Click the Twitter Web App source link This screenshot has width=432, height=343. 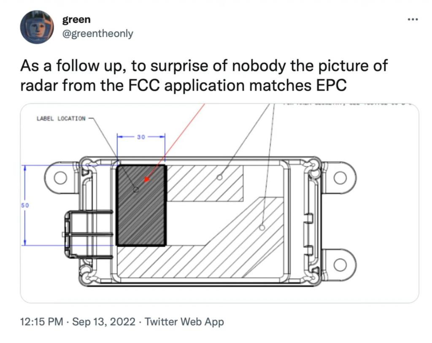click(x=184, y=321)
